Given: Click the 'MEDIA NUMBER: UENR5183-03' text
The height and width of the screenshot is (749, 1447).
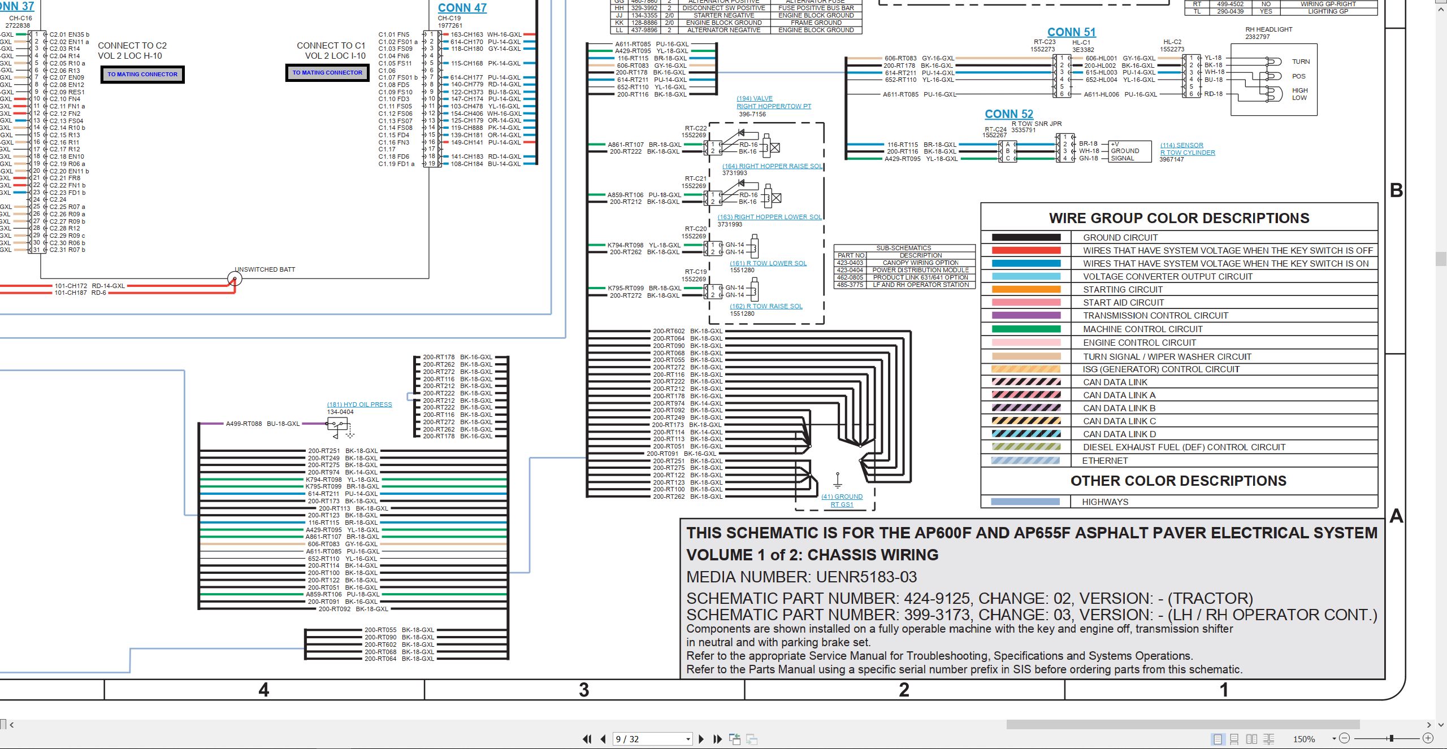Looking at the screenshot, I should 802,577.
